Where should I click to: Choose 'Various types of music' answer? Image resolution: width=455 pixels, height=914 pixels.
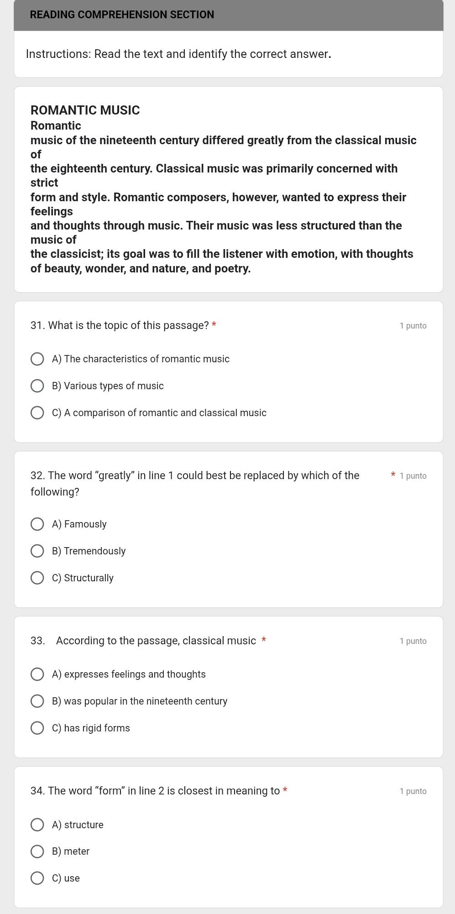[37, 386]
